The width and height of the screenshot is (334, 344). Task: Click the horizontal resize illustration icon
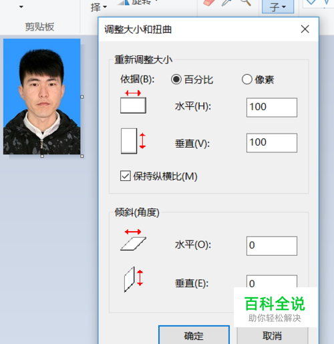pyautogui.click(x=133, y=102)
